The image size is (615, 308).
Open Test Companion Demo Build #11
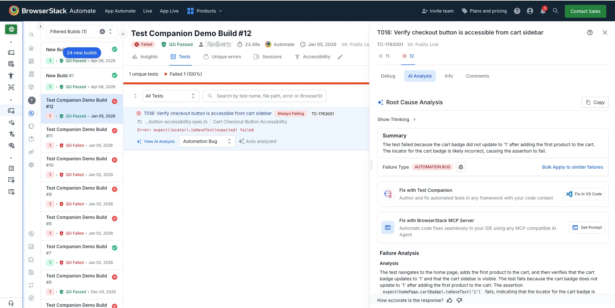point(82,138)
